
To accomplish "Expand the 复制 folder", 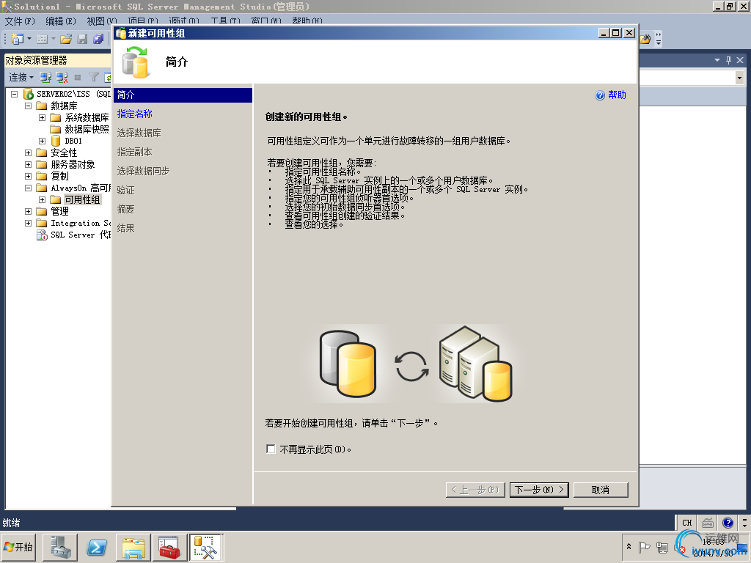I will [x=29, y=176].
